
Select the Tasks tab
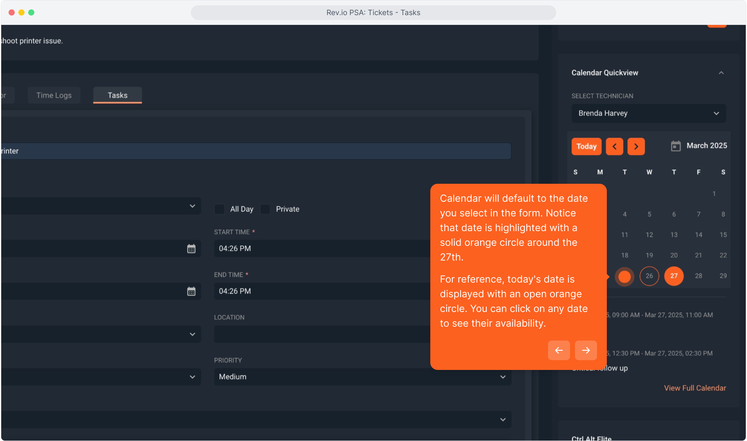(117, 96)
